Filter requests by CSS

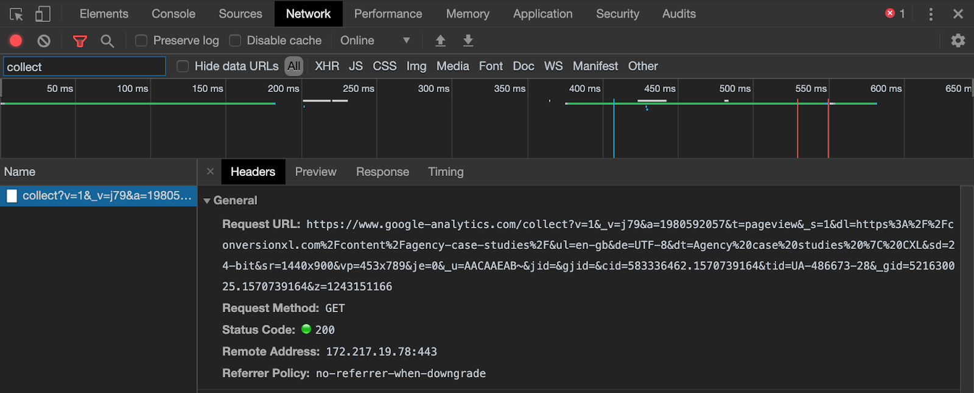pos(384,66)
